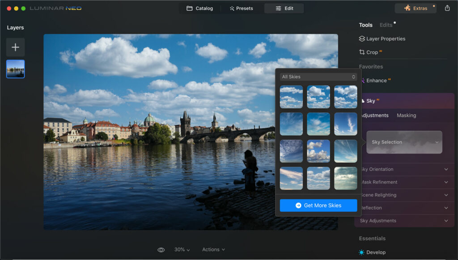Click the Get More Skies button
Viewport: 458px width, 260px height.
(x=318, y=205)
